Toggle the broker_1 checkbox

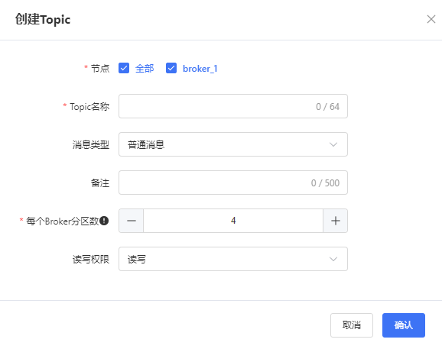[171, 68]
